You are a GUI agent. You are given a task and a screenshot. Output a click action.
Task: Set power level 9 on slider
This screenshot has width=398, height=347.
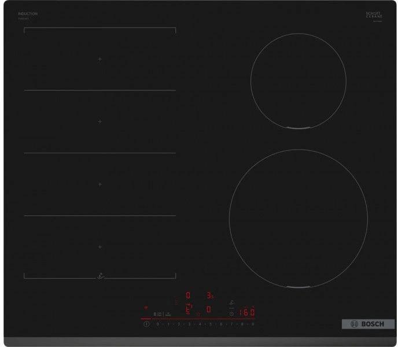point(253,325)
